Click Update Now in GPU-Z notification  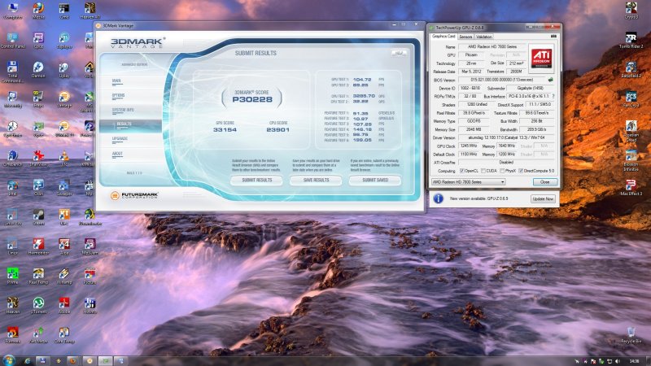click(543, 198)
